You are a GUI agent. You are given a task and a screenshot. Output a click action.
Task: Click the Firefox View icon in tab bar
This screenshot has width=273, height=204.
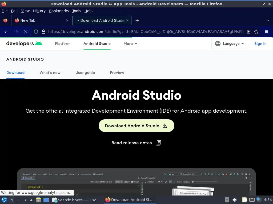5,20
